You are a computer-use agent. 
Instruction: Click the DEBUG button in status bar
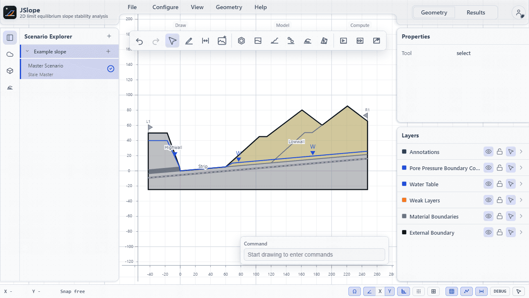tap(500, 291)
